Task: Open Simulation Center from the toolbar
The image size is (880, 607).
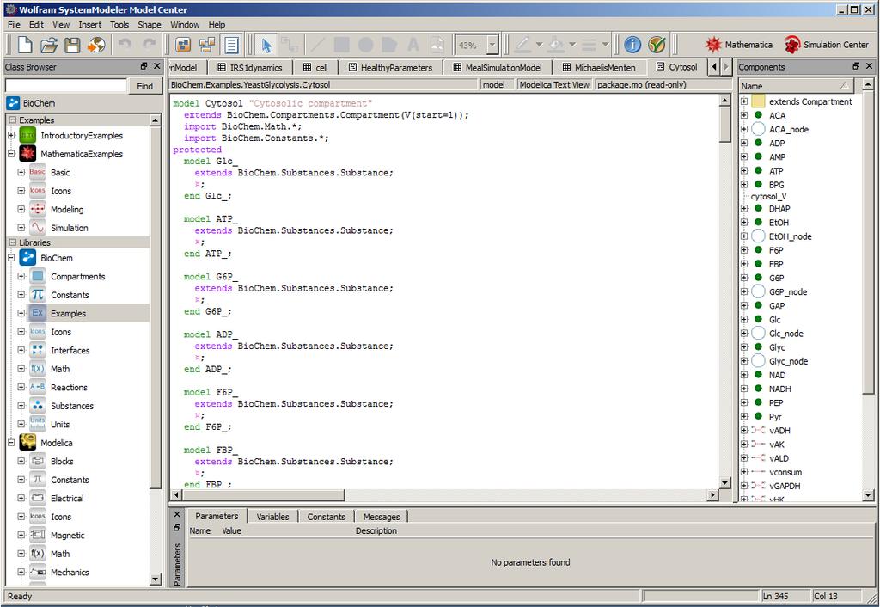Action: (x=826, y=45)
